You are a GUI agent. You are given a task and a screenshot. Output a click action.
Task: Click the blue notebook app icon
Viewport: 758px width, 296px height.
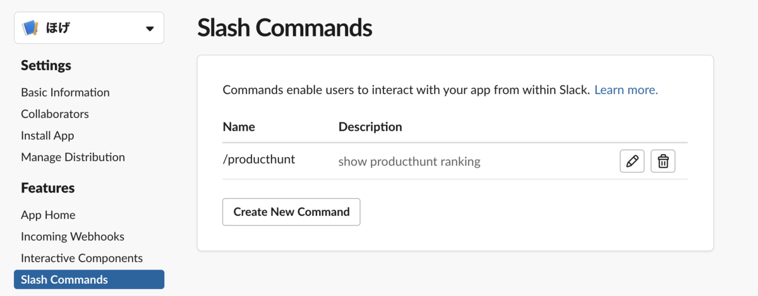click(x=30, y=28)
